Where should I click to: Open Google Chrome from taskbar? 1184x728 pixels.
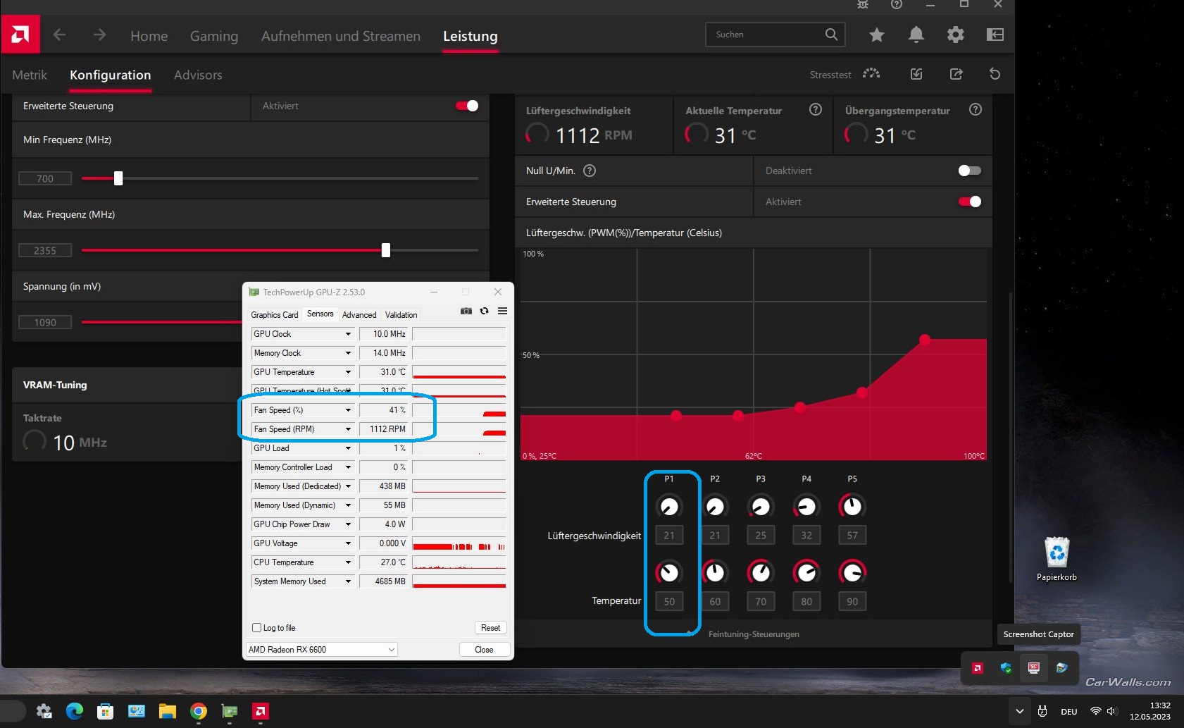[x=199, y=711]
